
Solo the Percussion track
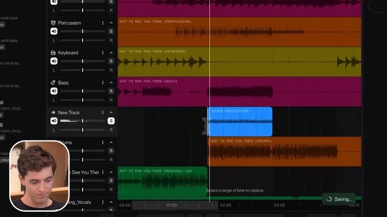pos(111,31)
